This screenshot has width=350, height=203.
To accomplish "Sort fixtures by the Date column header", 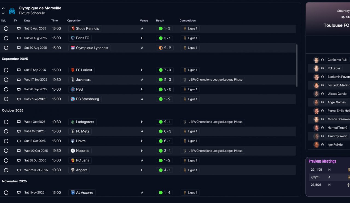I will point(27,21).
